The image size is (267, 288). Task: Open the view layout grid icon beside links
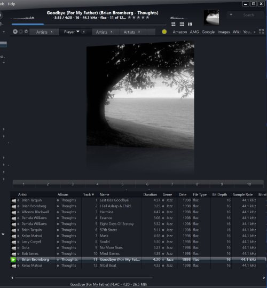(x=261, y=32)
